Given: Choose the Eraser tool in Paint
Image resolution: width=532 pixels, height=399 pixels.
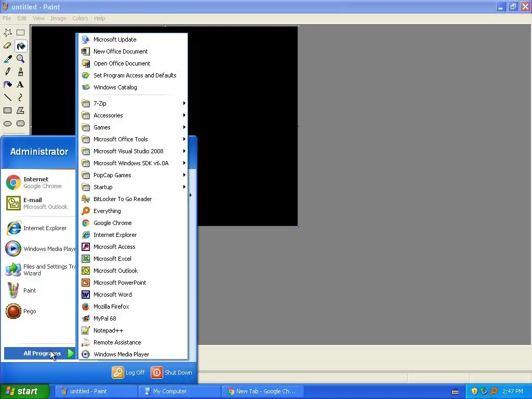Looking at the screenshot, I should (7, 46).
